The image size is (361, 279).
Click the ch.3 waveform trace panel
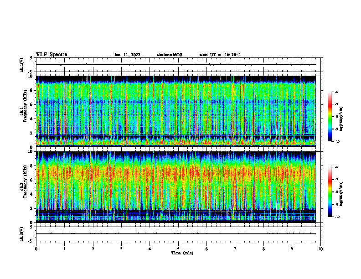178,234
